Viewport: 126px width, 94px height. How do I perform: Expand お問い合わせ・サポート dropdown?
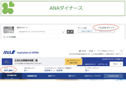tap(114, 54)
